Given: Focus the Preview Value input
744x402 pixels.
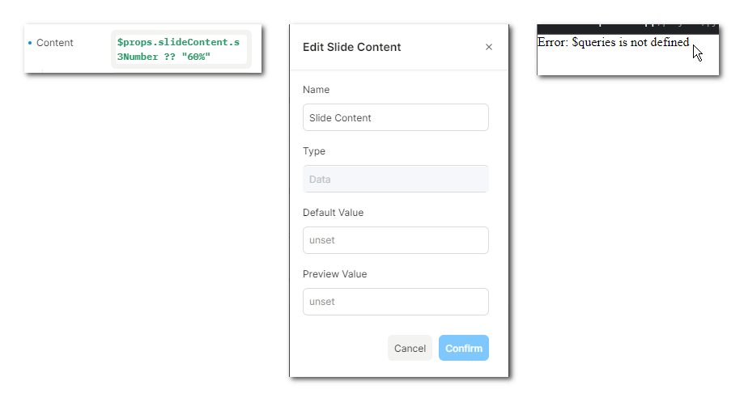Looking at the screenshot, I should coord(395,302).
